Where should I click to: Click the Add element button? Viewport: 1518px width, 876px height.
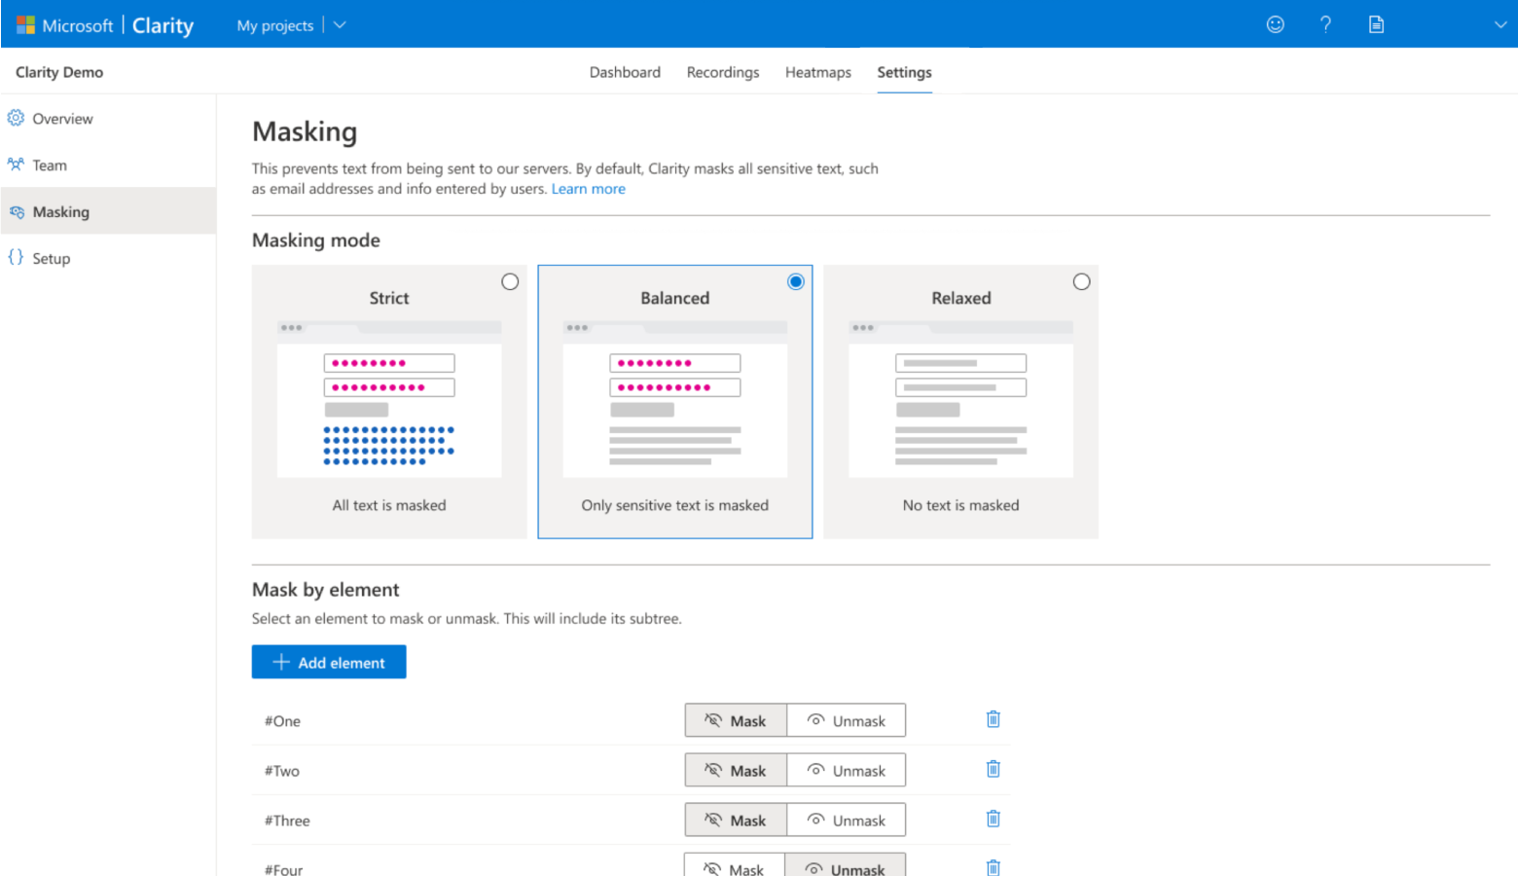pyautogui.click(x=328, y=662)
